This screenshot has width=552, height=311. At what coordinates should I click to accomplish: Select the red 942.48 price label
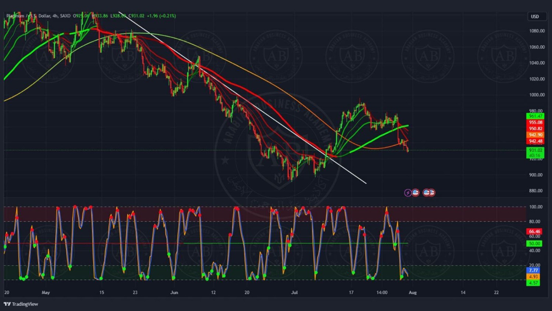click(535, 141)
